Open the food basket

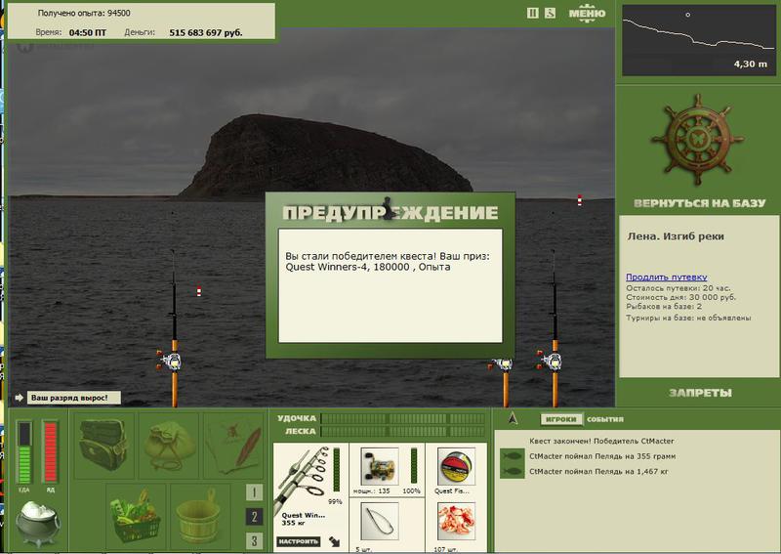(136, 517)
